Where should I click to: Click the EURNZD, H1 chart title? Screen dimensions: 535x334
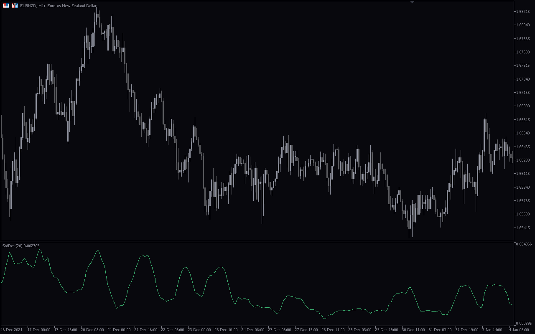point(59,6)
